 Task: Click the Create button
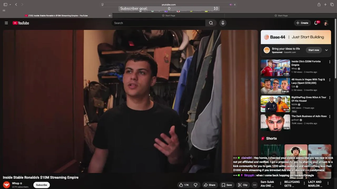pos(302,23)
